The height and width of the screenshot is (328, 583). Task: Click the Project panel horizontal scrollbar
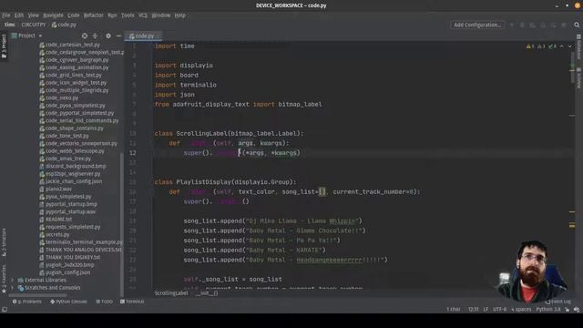37,295
